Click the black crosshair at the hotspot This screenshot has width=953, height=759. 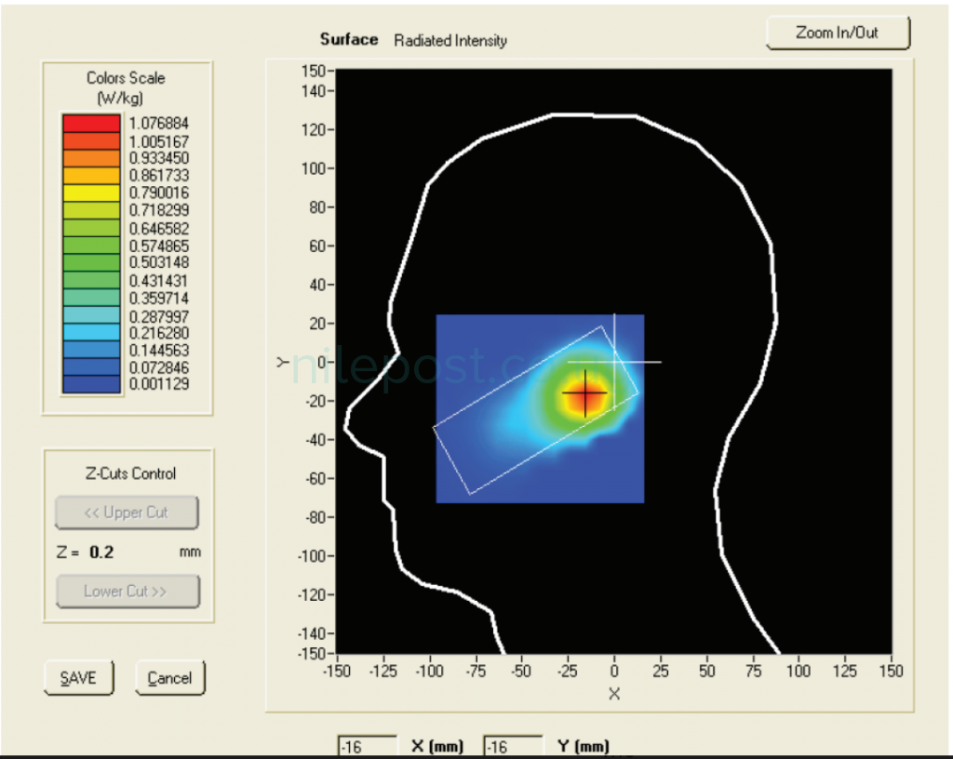pos(585,393)
